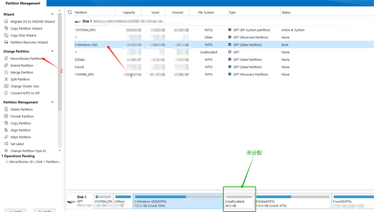Click C:Windows-SSD block in disk map

(178, 201)
